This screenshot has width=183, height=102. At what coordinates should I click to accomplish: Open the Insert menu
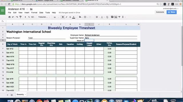pyautogui.click(x=27, y=12)
